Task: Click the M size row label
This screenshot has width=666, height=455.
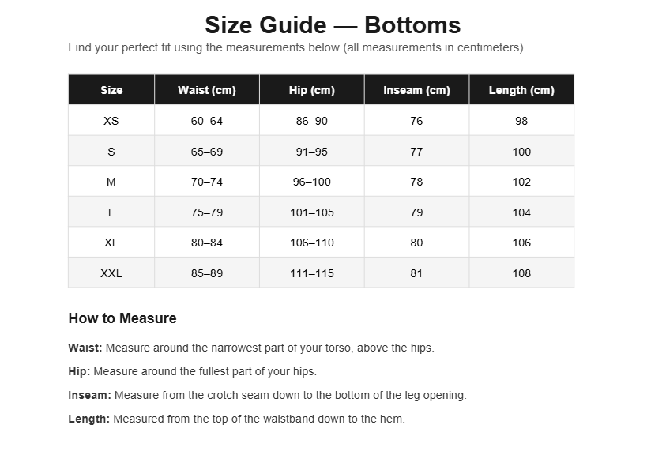Action: click(x=111, y=182)
